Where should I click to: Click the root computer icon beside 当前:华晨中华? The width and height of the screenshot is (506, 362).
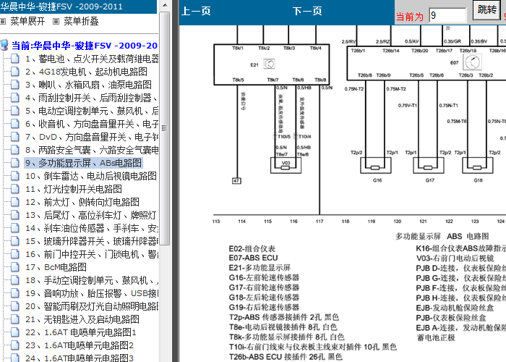click(x=4, y=45)
